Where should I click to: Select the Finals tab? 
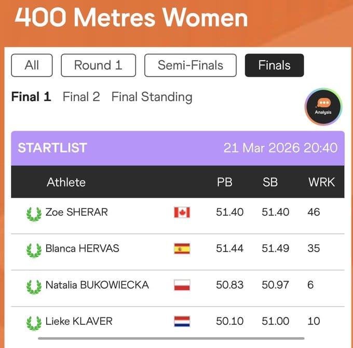[x=274, y=65]
